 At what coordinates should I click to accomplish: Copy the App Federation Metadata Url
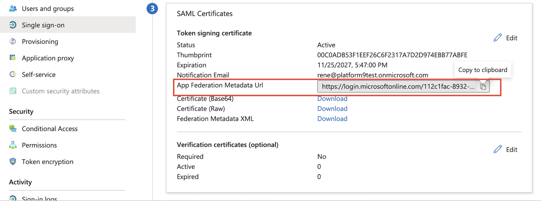483,87
